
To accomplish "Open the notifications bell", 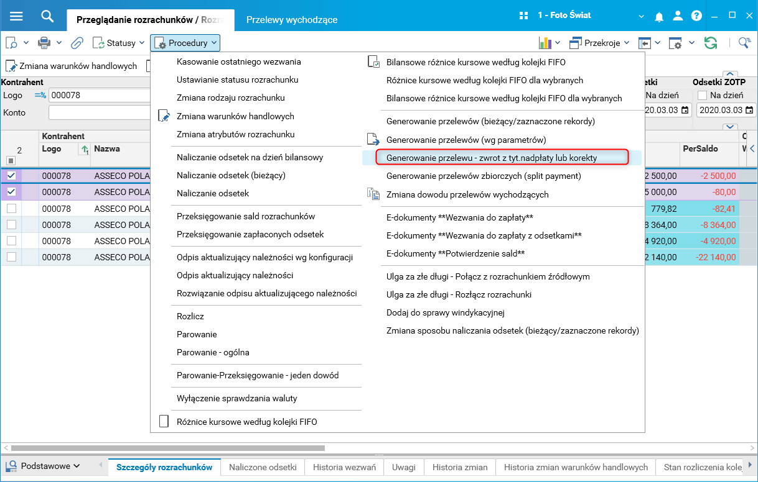I will pos(659,16).
